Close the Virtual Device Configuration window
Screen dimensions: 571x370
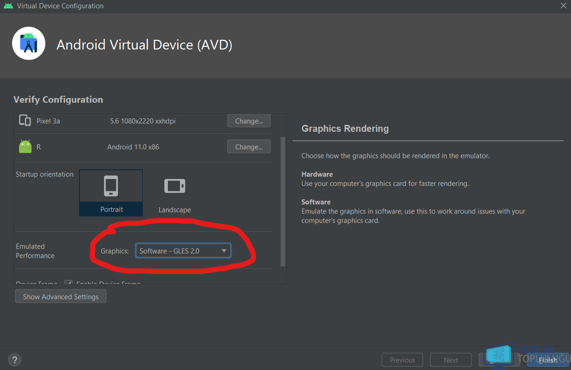coord(563,6)
